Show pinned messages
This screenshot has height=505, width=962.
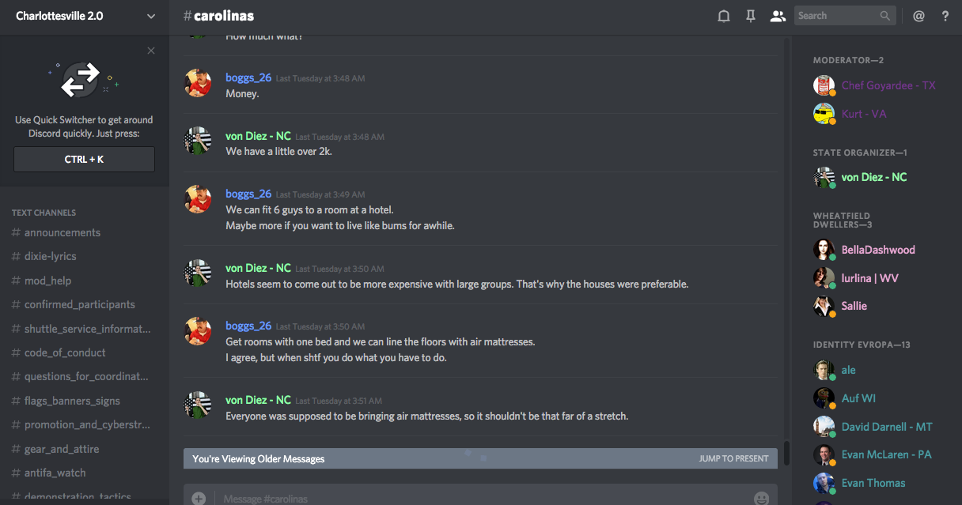point(751,16)
